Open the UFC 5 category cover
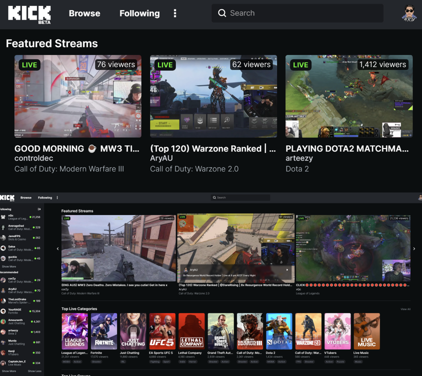 pos(162,331)
